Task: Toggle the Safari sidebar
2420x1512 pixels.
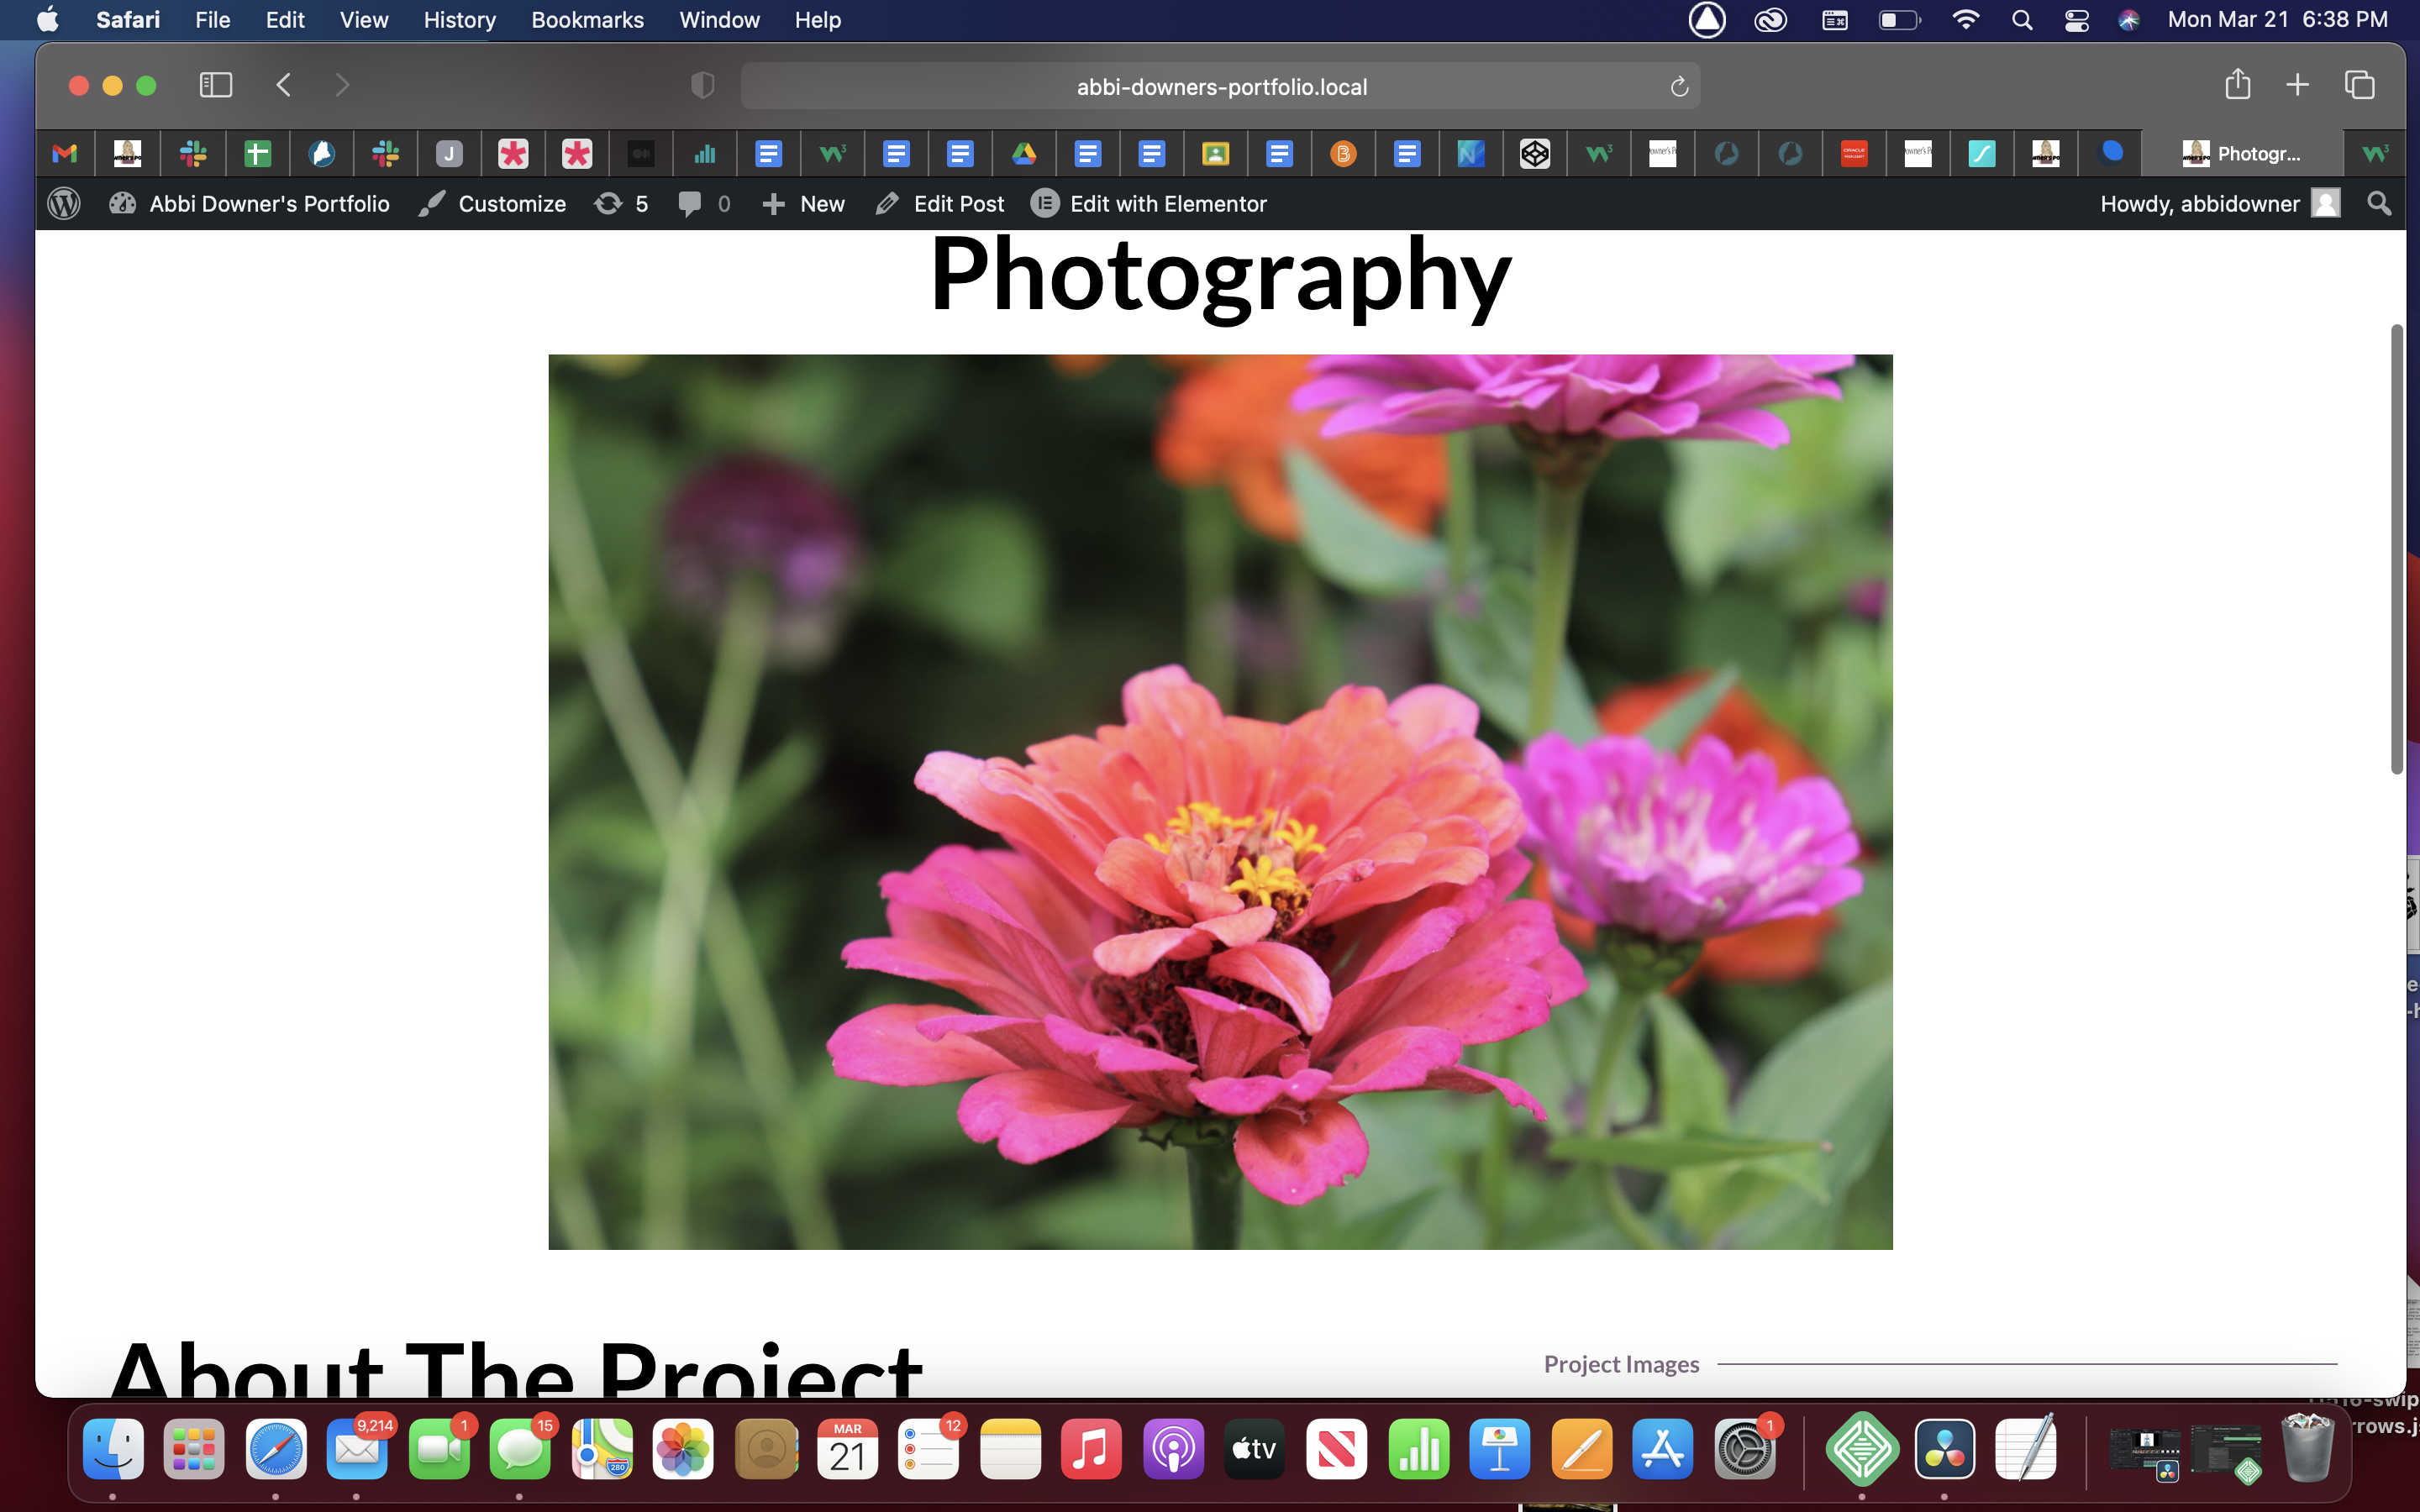Action: click(215, 85)
